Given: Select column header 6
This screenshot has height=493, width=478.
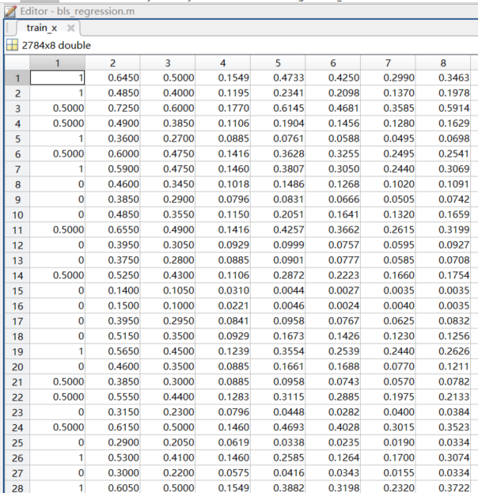Looking at the screenshot, I should [x=333, y=63].
